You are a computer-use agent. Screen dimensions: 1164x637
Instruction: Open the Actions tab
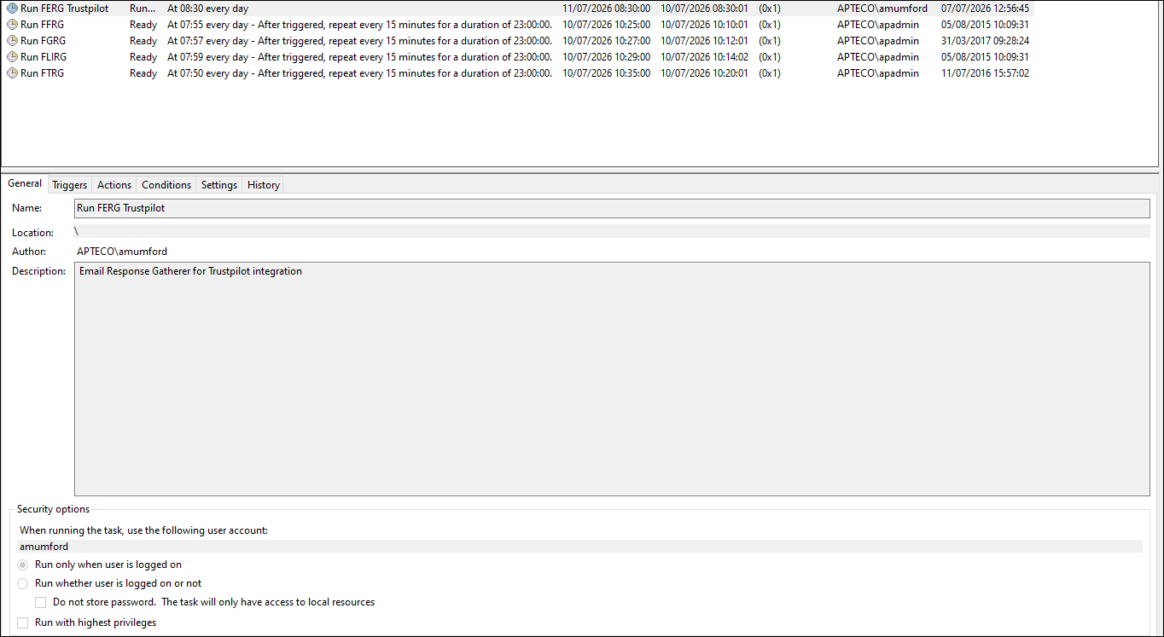(x=114, y=185)
